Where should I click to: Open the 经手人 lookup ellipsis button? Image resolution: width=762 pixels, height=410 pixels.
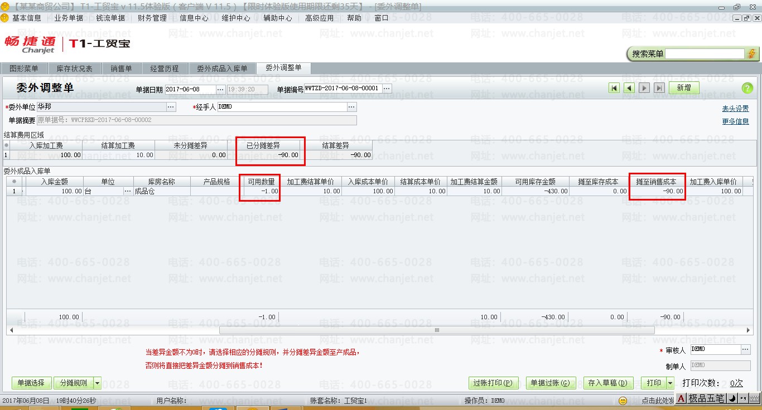(351, 106)
